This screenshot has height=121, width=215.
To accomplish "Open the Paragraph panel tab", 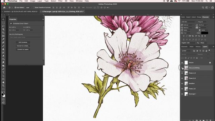I will pos(199,17).
